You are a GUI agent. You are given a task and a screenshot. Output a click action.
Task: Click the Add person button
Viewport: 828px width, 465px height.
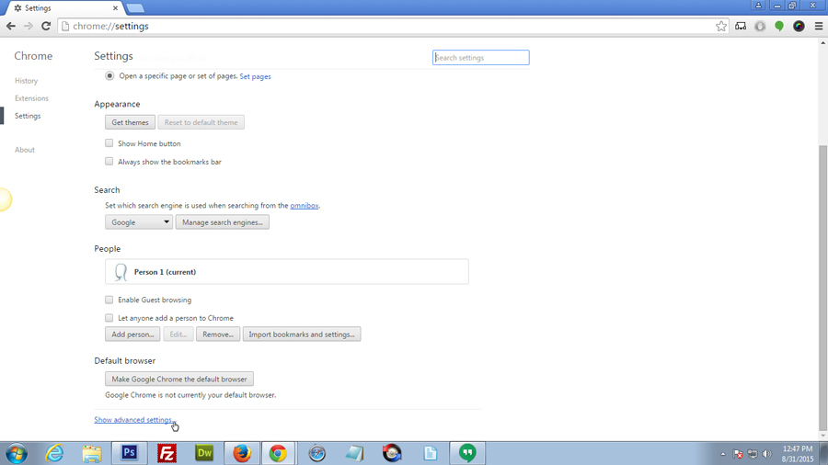pos(132,335)
